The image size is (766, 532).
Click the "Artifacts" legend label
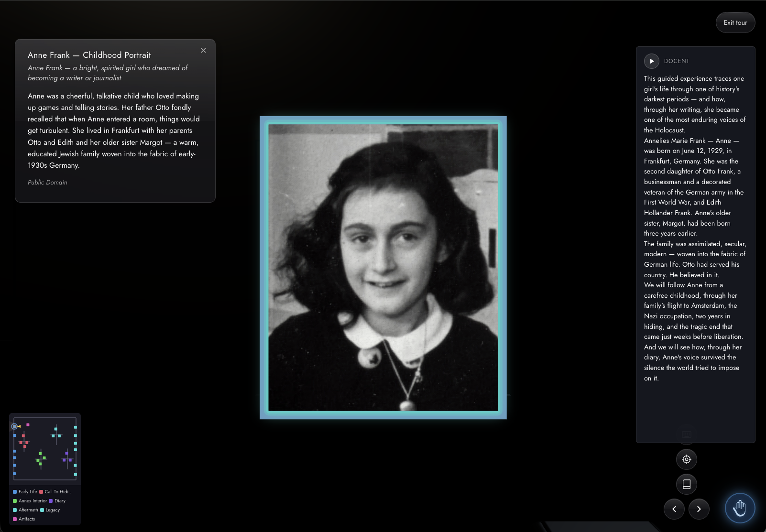(27, 519)
